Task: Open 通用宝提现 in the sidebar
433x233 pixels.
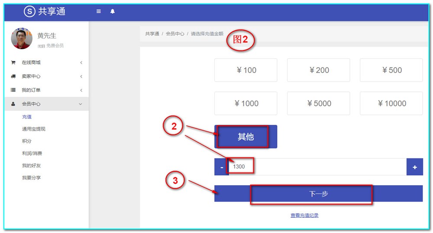Action: (34, 129)
